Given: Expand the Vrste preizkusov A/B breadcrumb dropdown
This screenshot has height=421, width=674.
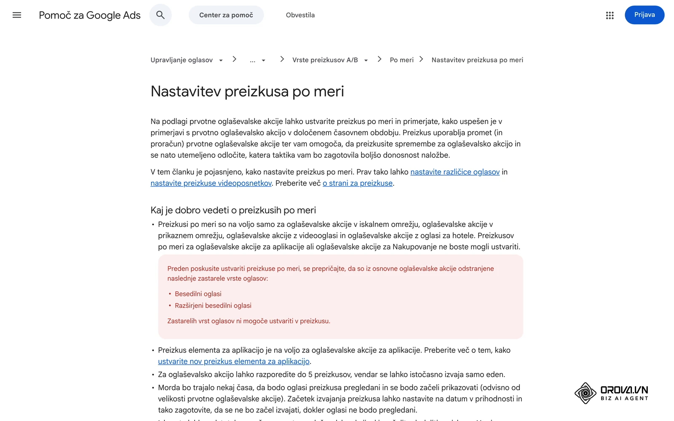Looking at the screenshot, I should (x=366, y=60).
